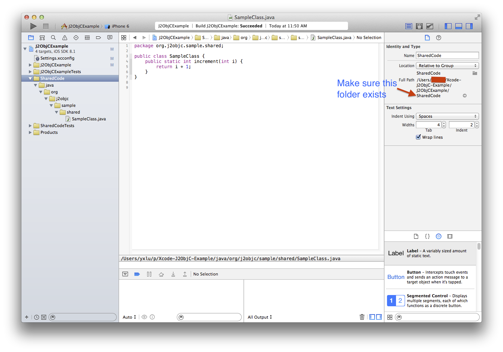The height and width of the screenshot is (352, 503).
Task: Go back in editor history
Action: 134,37
